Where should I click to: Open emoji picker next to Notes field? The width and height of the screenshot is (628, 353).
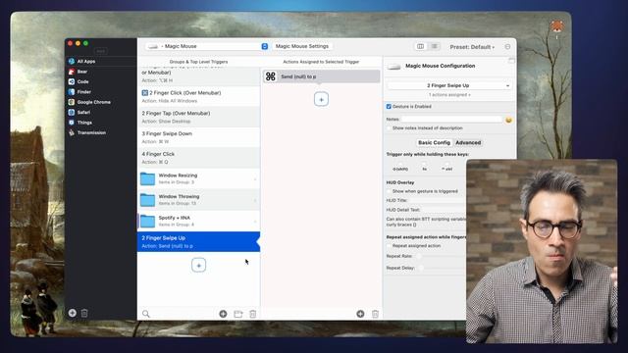508,120
